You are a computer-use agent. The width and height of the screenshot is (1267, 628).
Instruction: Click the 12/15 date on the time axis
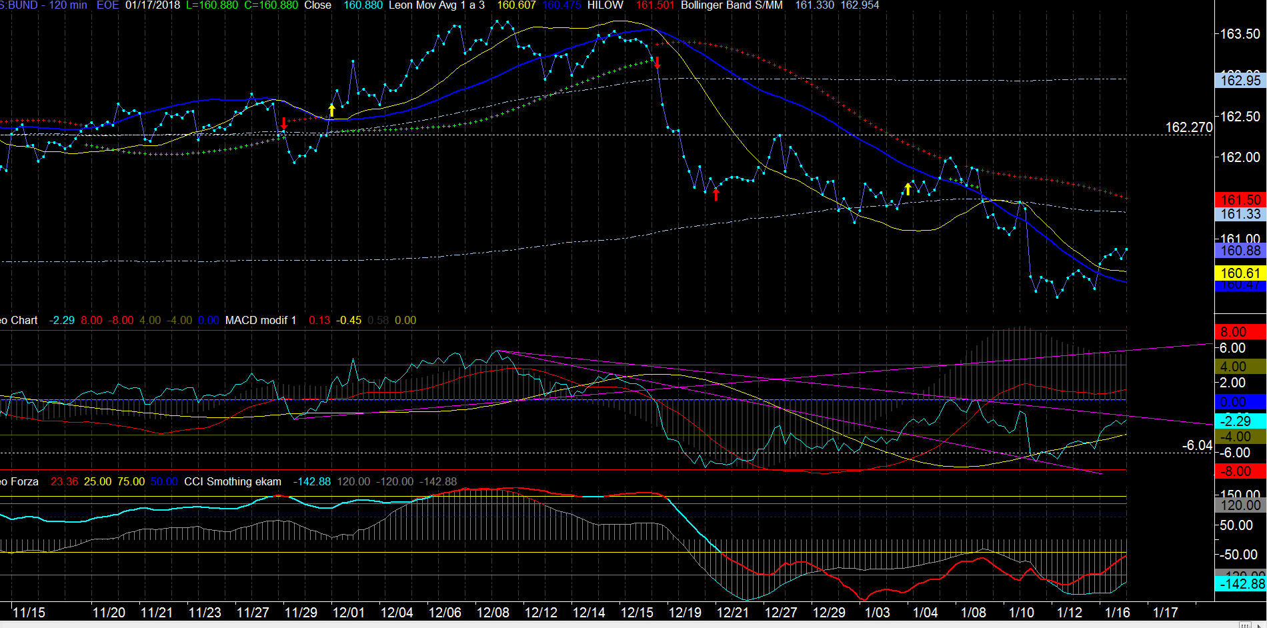pos(637,613)
